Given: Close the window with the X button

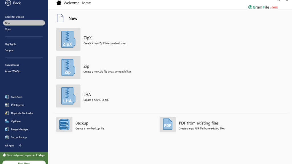Looking at the screenshot, I should pyautogui.click(x=287, y=1).
